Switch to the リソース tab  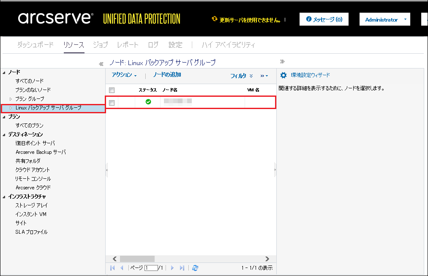point(74,45)
